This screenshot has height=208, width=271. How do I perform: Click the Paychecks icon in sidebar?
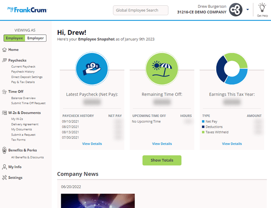click(4, 60)
